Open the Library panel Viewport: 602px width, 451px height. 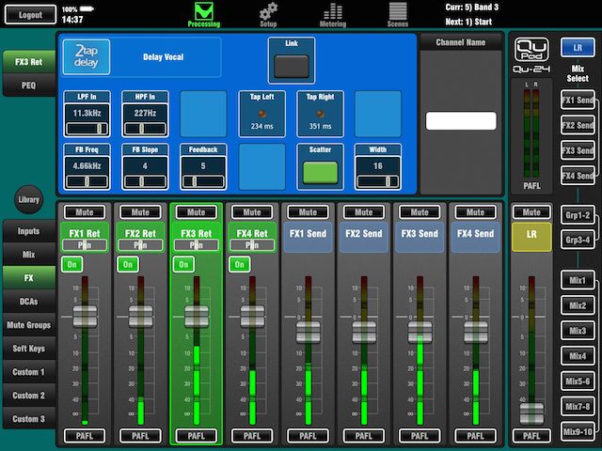[28, 199]
